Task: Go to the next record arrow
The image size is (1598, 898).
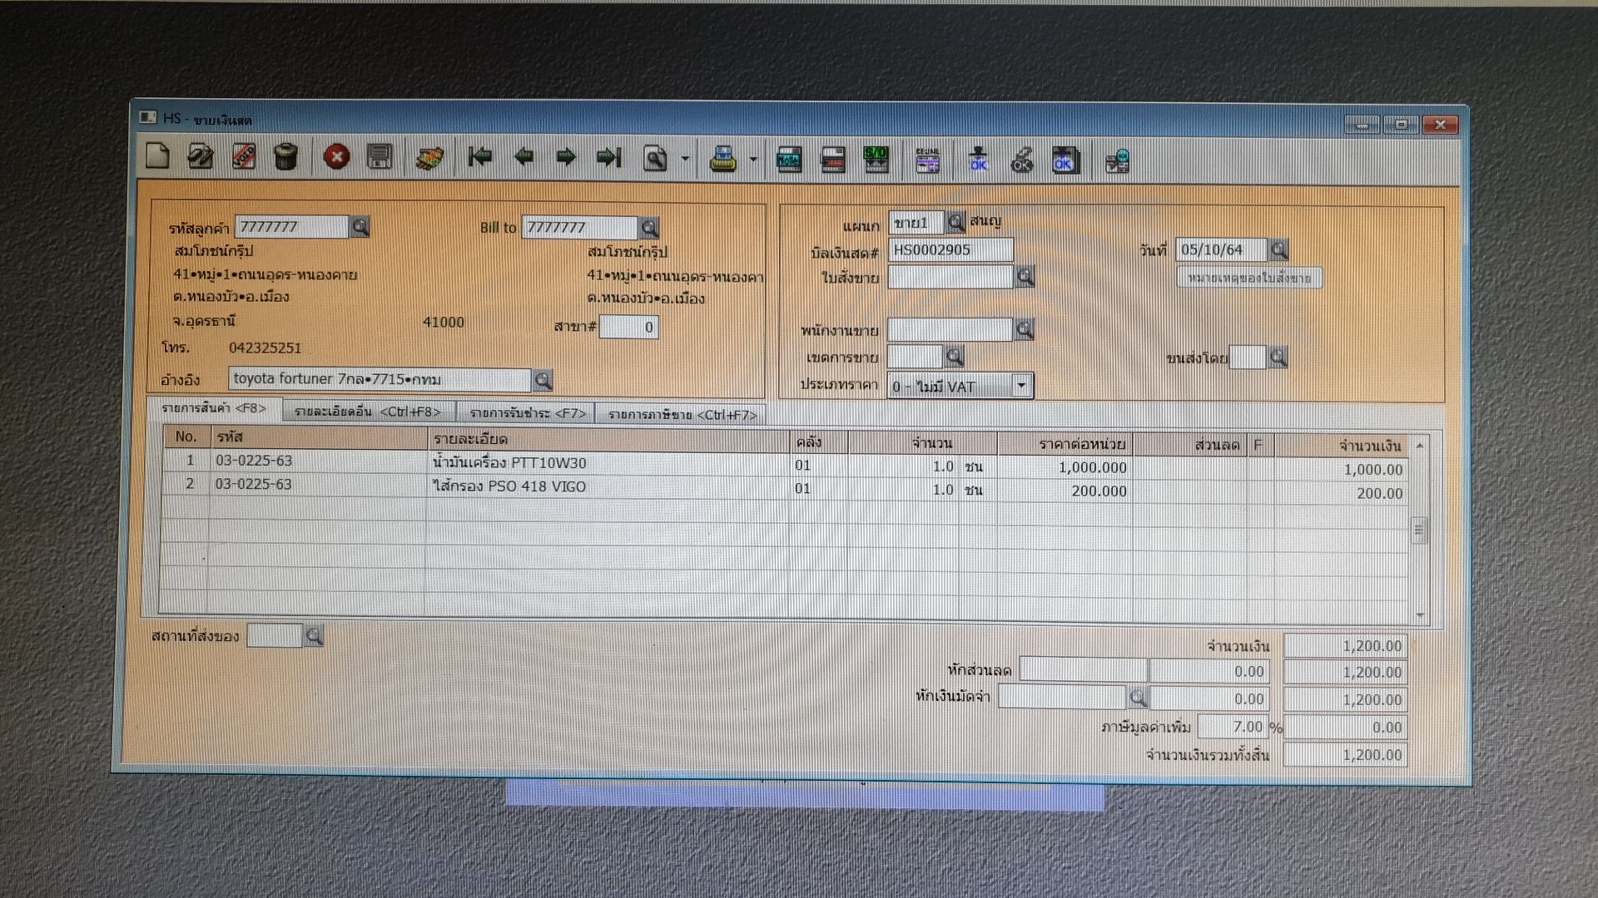Action: click(566, 157)
